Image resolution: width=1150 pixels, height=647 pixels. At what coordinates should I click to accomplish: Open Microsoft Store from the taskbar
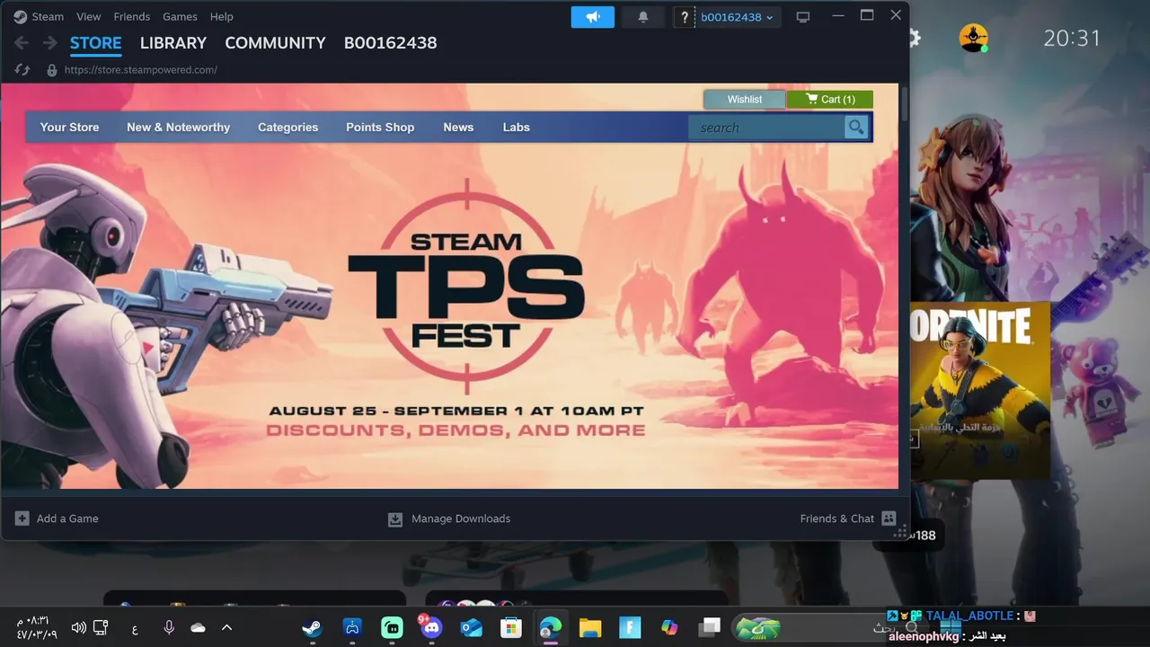pyautogui.click(x=510, y=627)
